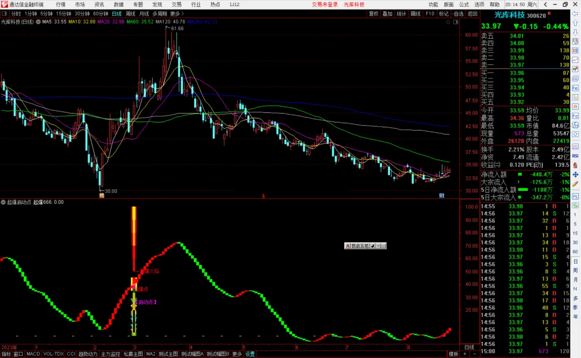Open the 叠加 overlay option

click(387, 13)
